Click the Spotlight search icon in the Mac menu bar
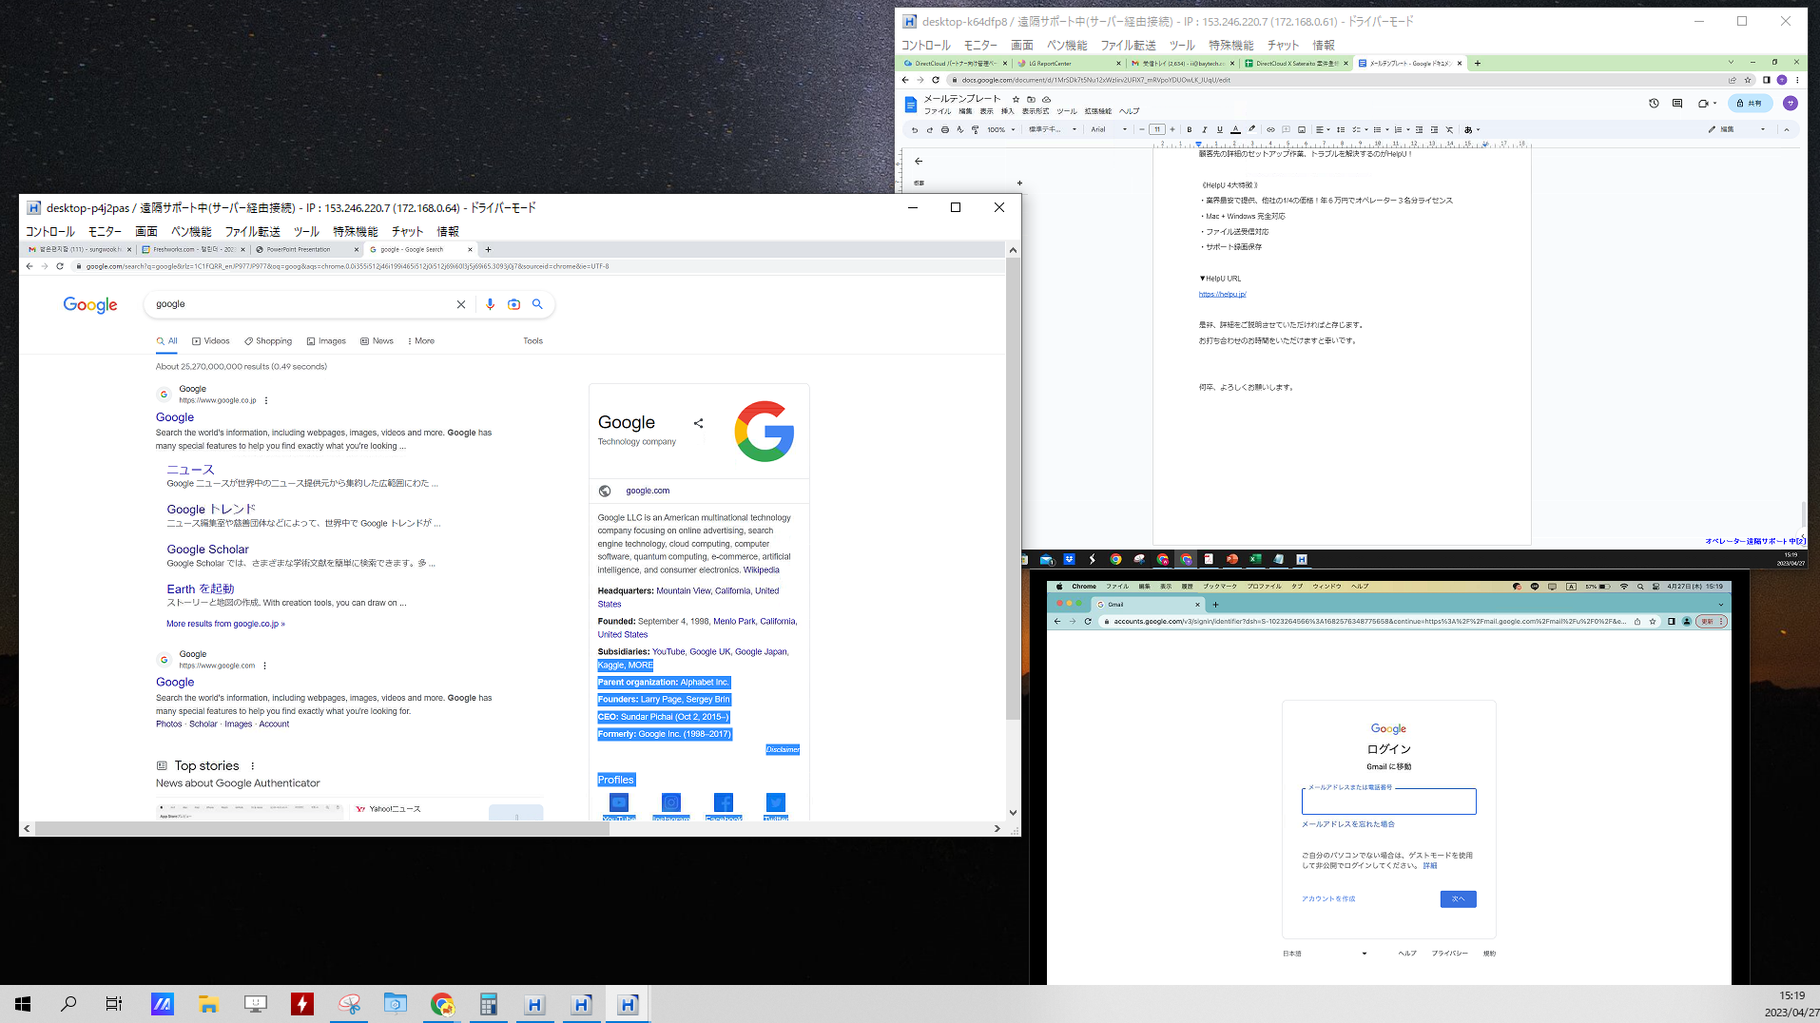This screenshot has height=1023, width=1820. tap(1640, 587)
